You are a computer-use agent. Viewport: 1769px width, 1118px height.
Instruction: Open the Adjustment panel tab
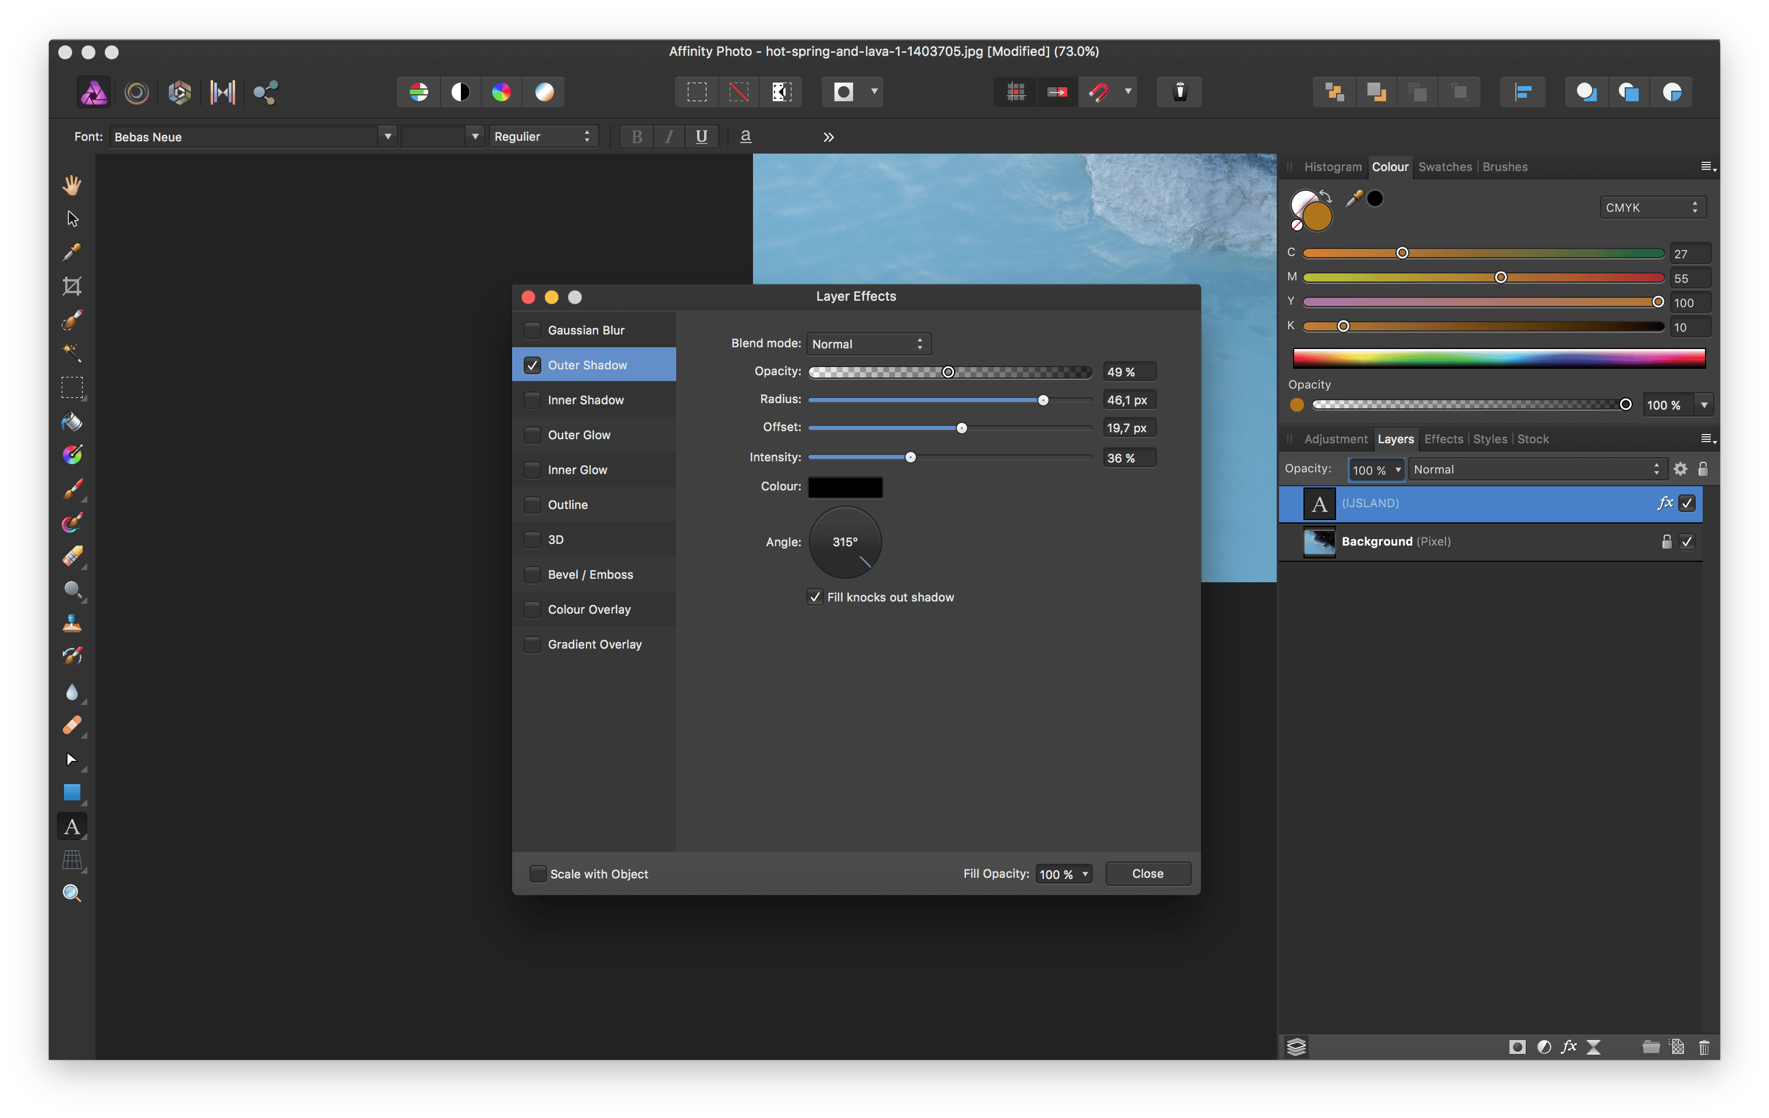(1335, 439)
